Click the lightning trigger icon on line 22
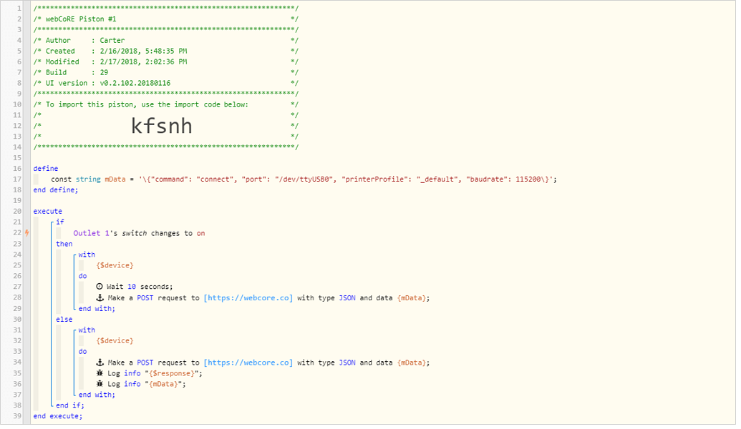Screen dimensions: 741x429 point(27,232)
